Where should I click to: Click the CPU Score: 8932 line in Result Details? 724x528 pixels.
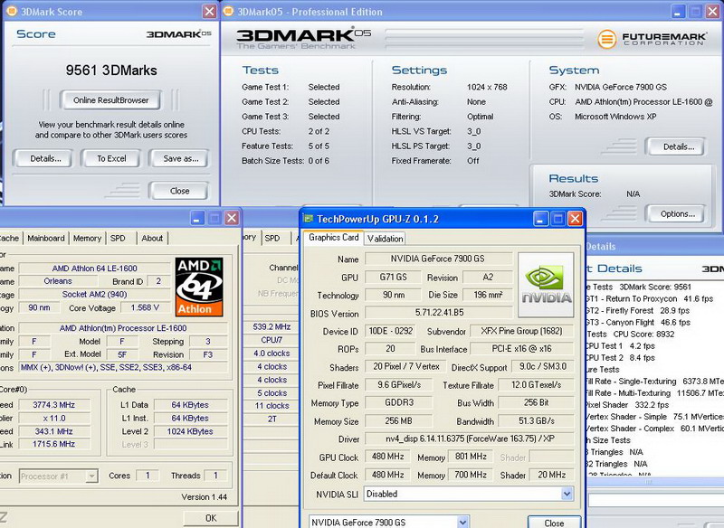pos(631,335)
